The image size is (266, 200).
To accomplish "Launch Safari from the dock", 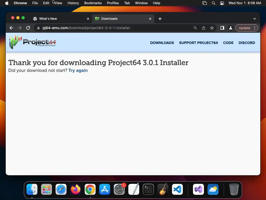I will click(x=61, y=189).
